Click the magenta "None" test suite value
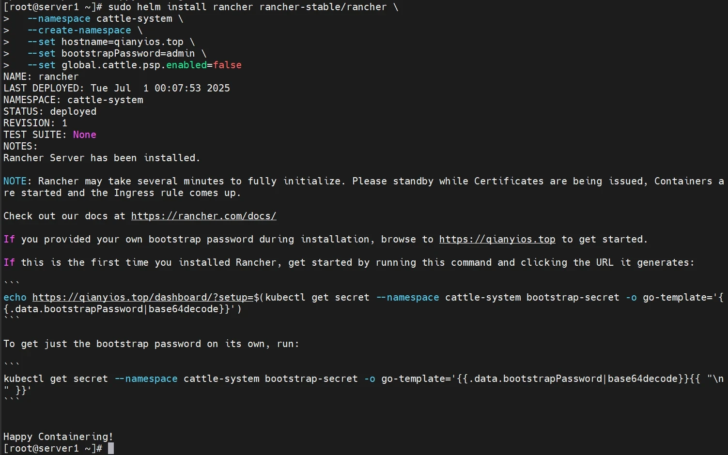 click(85, 135)
